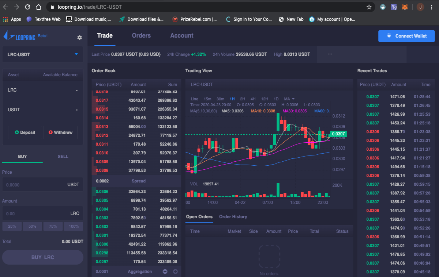
Task: Expand the LRC-USDT market selector
Action: click(43, 54)
